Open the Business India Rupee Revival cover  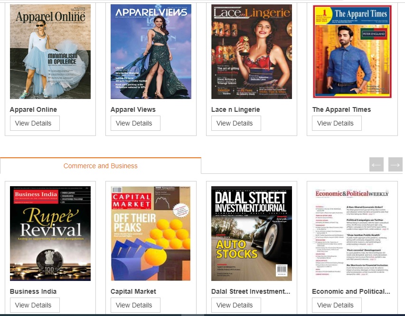point(50,234)
